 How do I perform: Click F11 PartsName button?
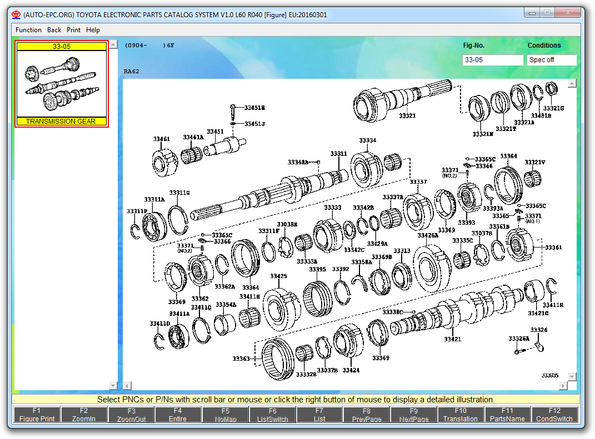(507, 415)
